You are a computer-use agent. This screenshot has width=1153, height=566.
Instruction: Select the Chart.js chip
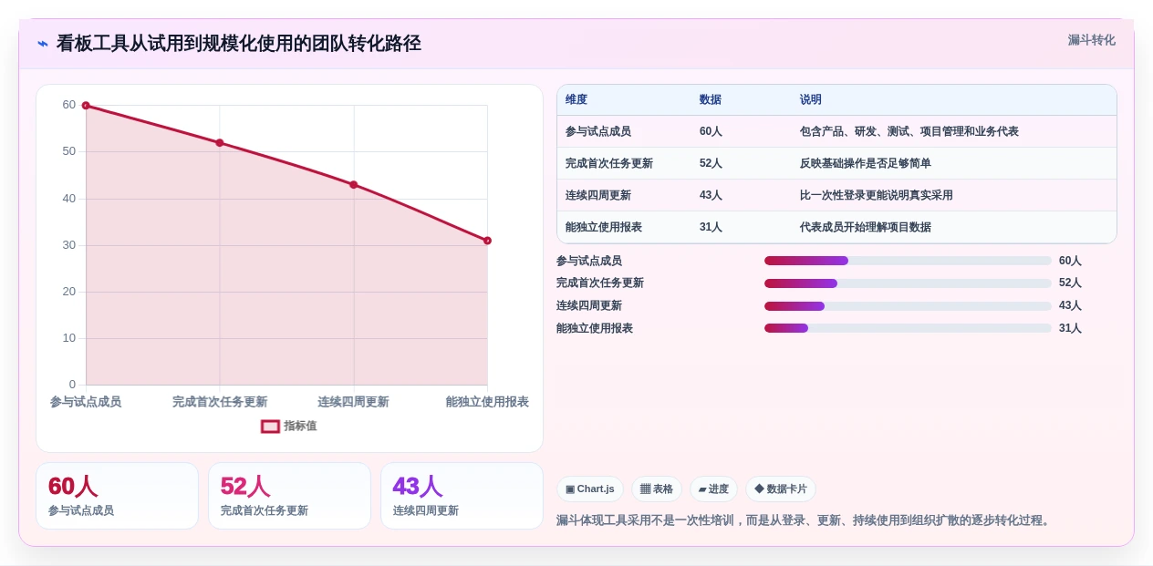click(590, 489)
